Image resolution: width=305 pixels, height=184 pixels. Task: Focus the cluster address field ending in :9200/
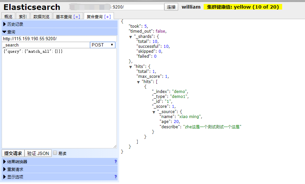(116, 7)
